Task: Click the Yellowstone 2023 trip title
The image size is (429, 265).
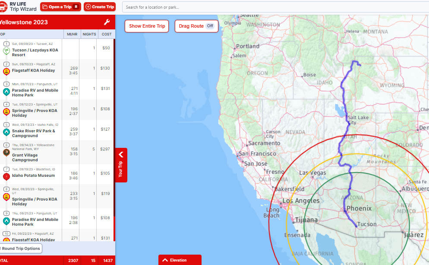Action: pos(24,22)
